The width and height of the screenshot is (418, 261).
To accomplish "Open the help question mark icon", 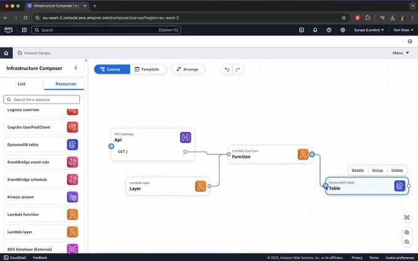I will 329,30.
